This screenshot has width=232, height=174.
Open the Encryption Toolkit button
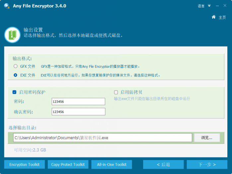coord(25,164)
